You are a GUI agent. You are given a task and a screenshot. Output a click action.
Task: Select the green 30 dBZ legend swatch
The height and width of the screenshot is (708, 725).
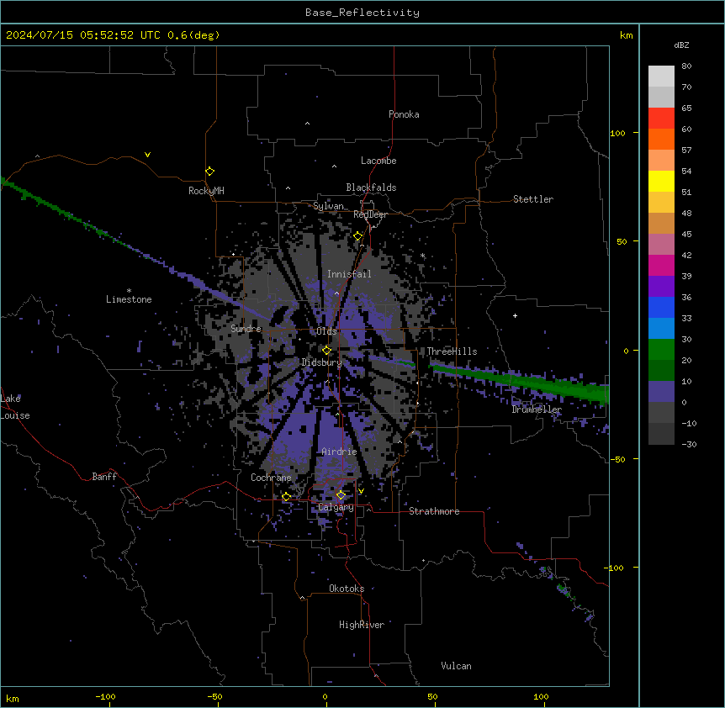pos(661,350)
